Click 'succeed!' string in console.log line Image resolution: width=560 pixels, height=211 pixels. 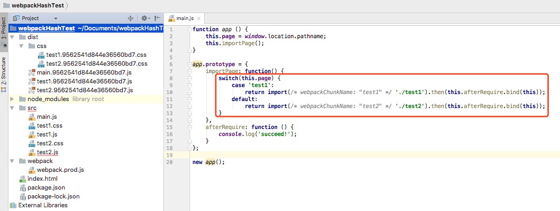coord(275,134)
